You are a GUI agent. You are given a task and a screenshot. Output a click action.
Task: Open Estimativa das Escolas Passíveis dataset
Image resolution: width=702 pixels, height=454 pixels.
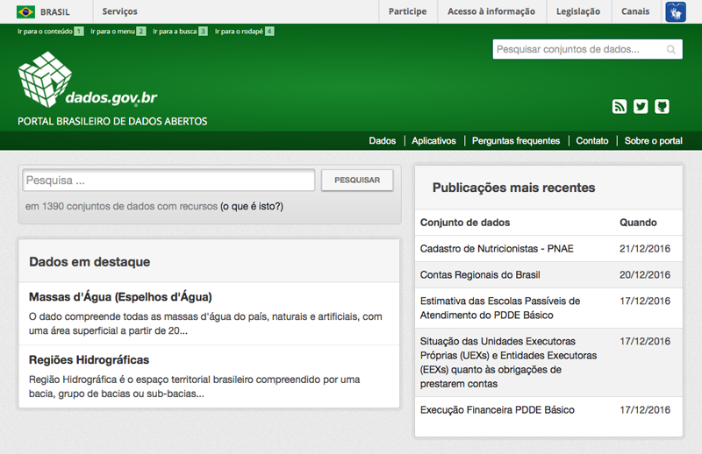pos(500,309)
